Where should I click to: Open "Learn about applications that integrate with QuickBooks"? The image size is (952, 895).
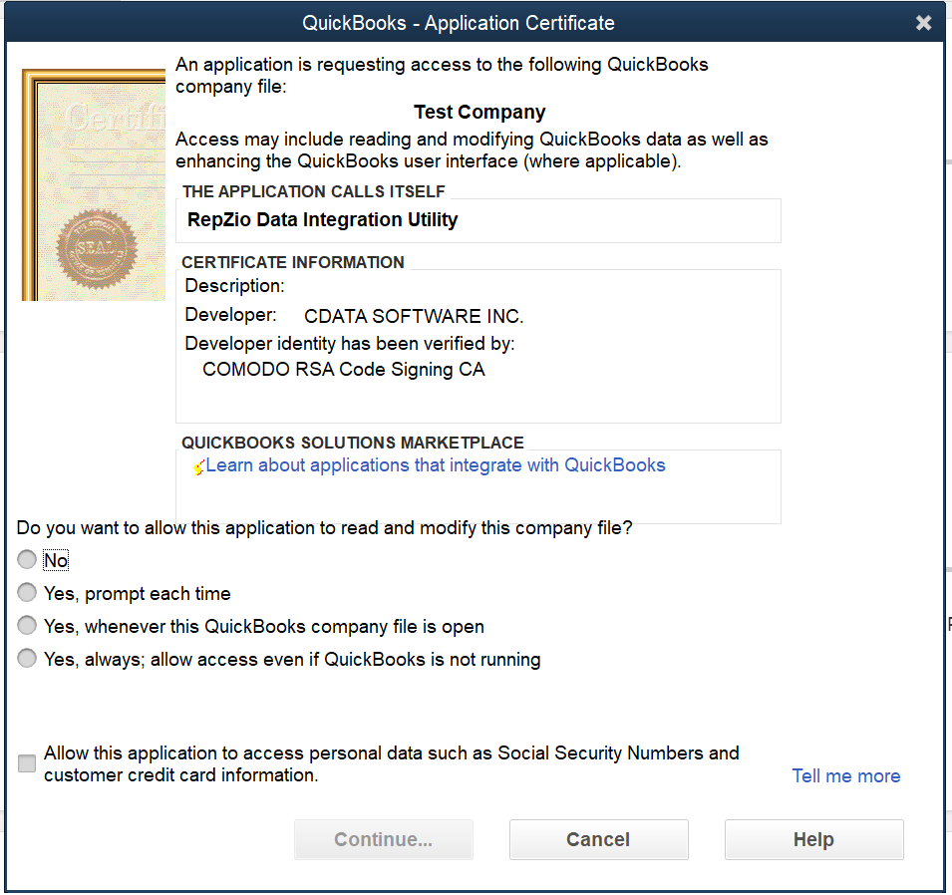click(436, 465)
